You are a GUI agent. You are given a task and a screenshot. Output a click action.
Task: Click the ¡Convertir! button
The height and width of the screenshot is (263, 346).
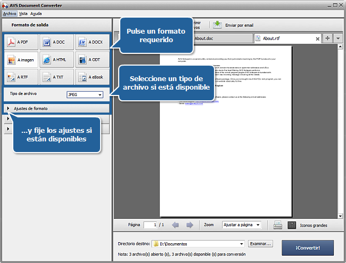click(x=308, y=248)
